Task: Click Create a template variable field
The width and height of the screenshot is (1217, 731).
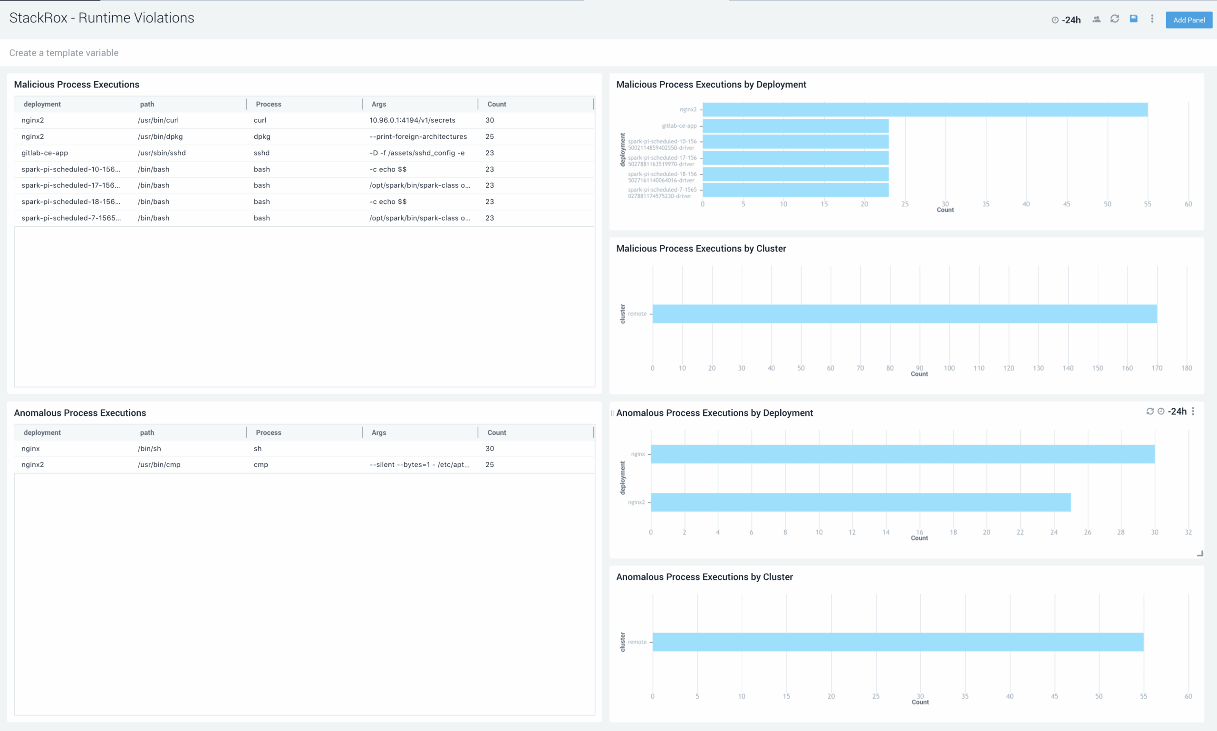Action: coord(64,53)
